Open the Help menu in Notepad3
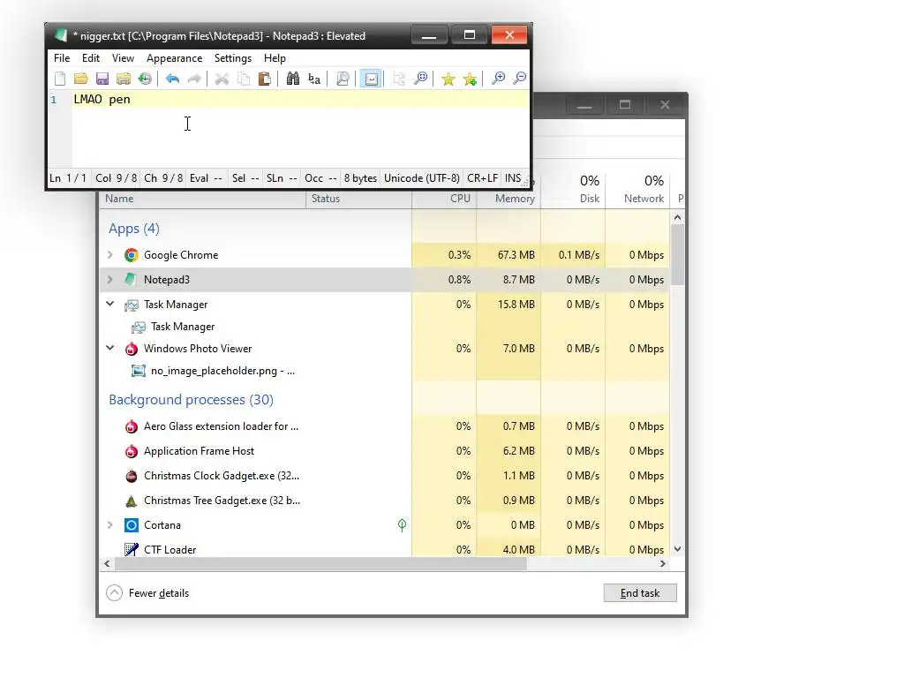The width and height of the screenshot is (904, 678). (275, 58)
